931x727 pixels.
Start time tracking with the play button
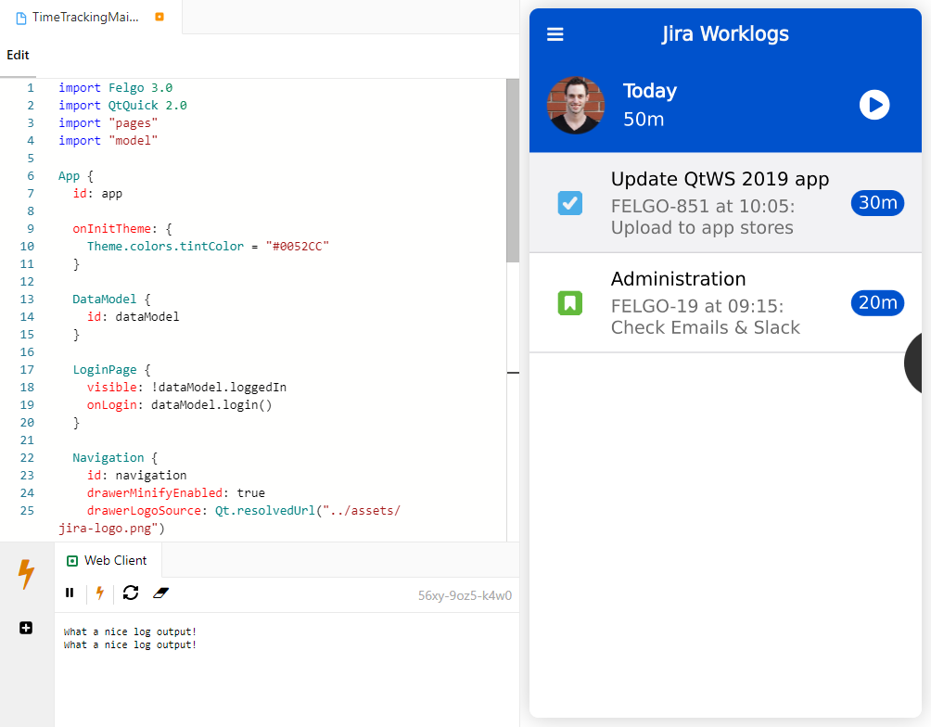click(874, 105)
